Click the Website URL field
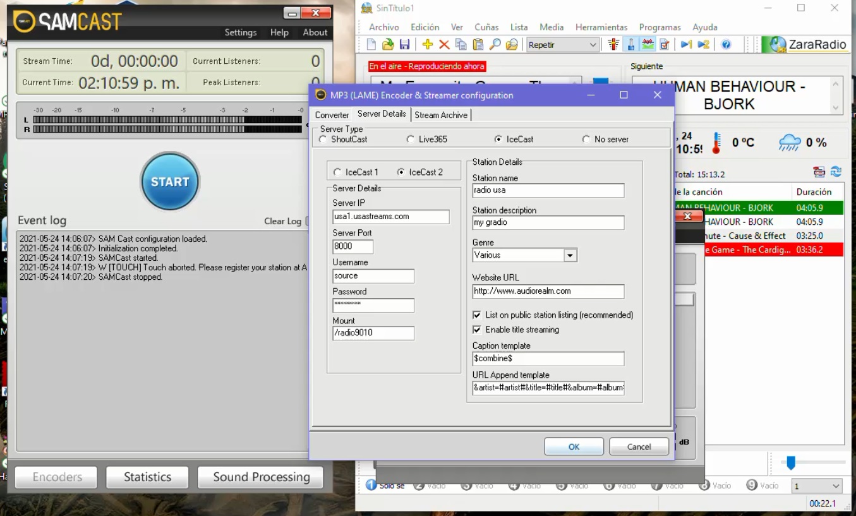Image resolution: width=856 pixels, height=516 pixels. (548, 291)
